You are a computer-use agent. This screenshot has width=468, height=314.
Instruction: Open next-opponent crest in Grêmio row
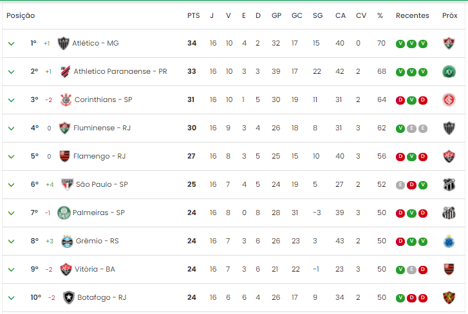click(x=449, y=241)
